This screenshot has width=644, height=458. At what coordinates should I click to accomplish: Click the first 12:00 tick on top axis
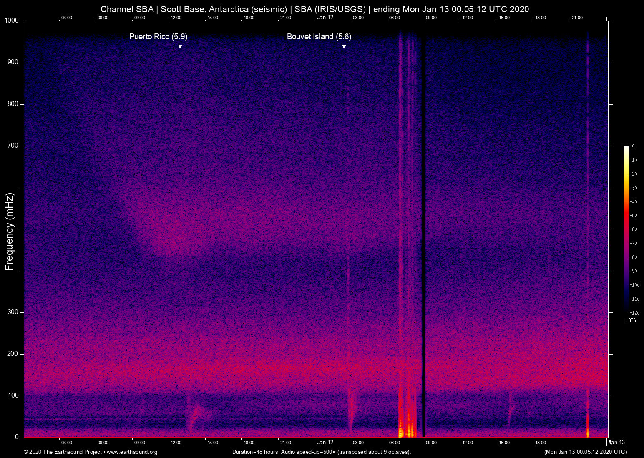[176, 18]
